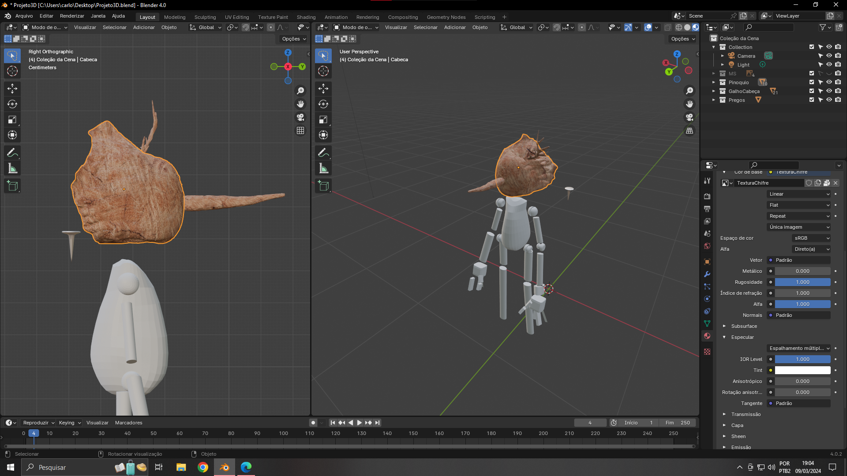The image size is (847, 476).
Task: Activate the Annotate tool in right viewport
Action: pos(323,153)
